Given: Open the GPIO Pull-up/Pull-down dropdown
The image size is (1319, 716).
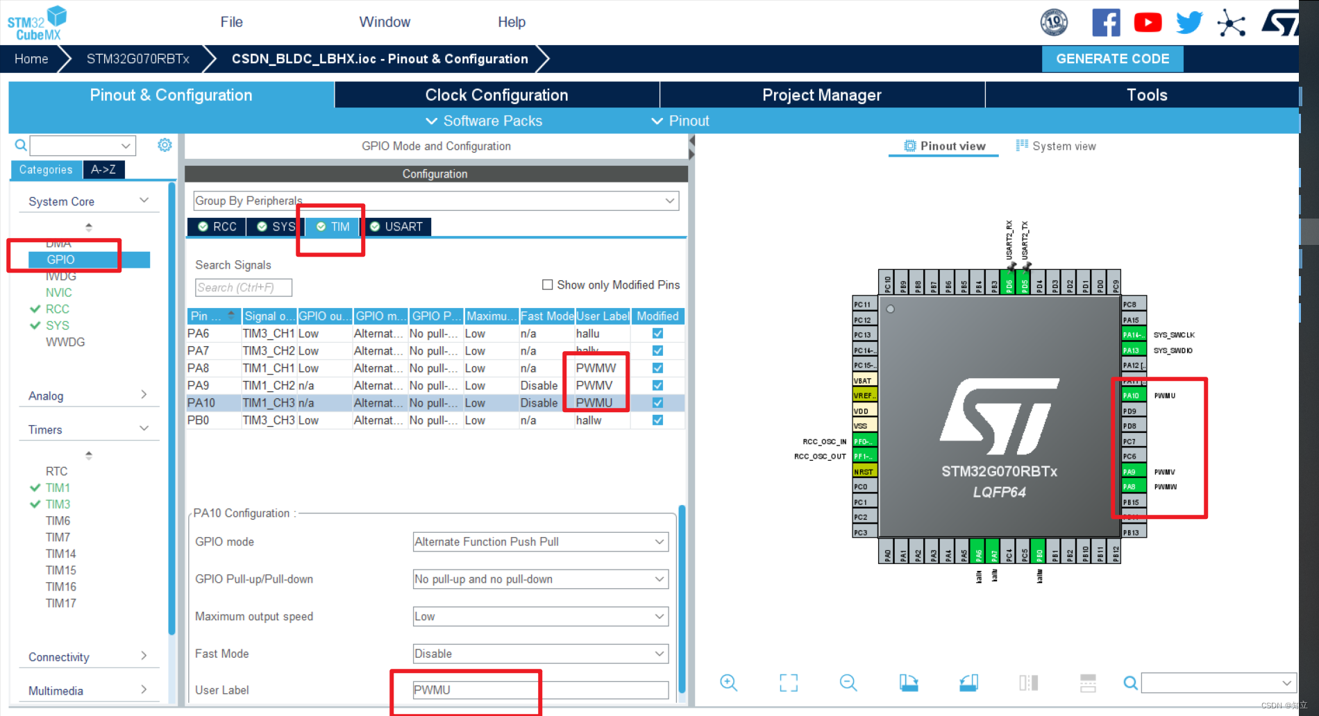Looking at the screenshot, I should pyautogui.click(x=541, y=579).
